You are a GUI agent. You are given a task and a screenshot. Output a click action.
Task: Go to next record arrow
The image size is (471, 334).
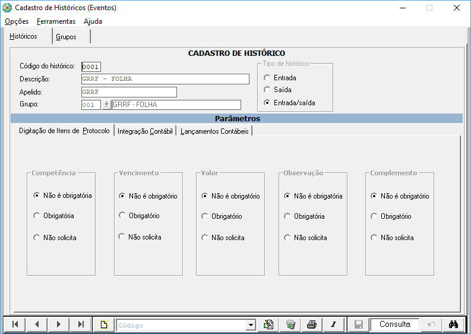(x=59, y=324)
